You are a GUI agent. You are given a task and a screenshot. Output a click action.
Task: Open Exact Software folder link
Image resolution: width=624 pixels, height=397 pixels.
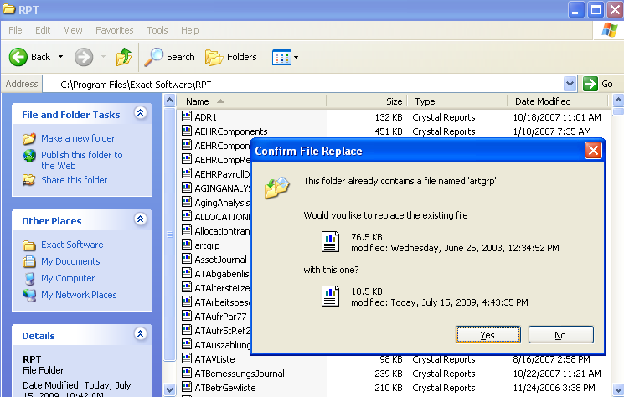(x=72, y=245)
